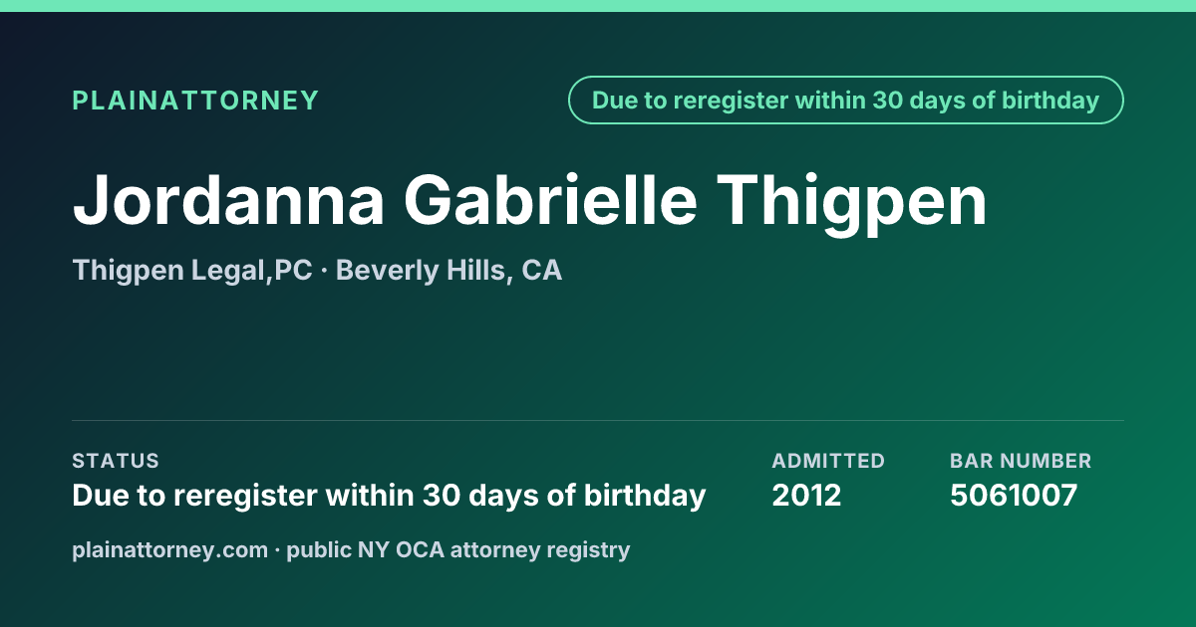Click the public NY OCA attorney registry text
Screen dimensions: 1196x627
(x=458, y=549)
